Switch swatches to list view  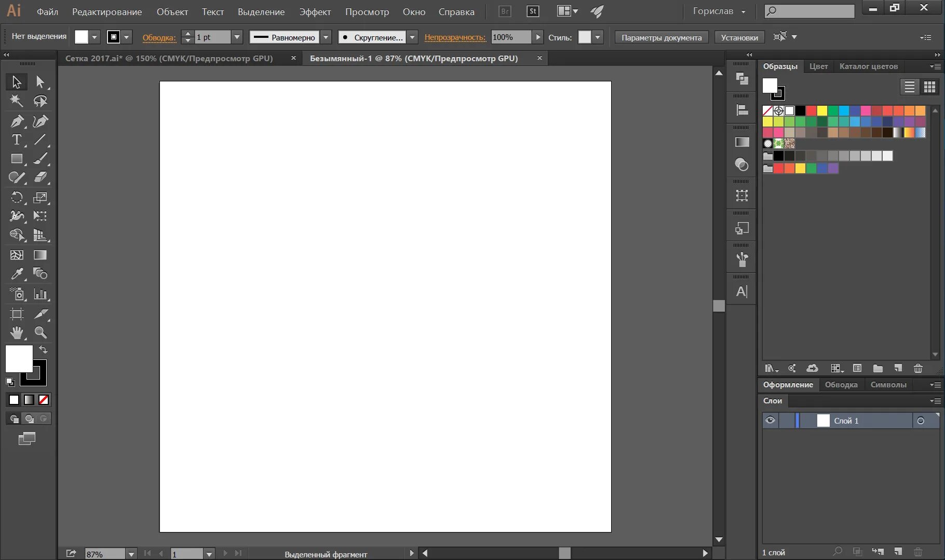click(909, 87)
